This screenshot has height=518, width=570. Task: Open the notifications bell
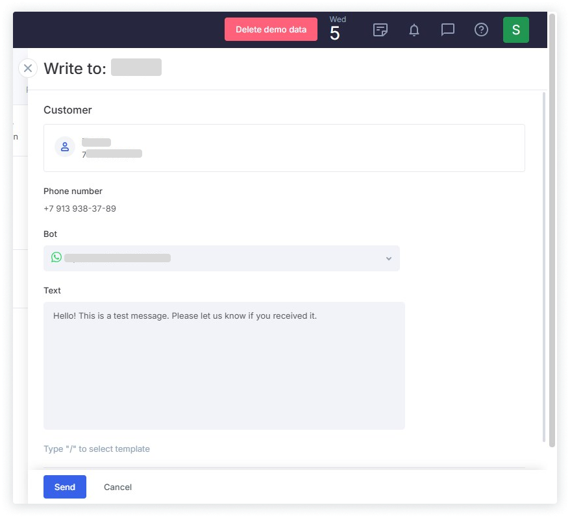[x=414, y=30]
